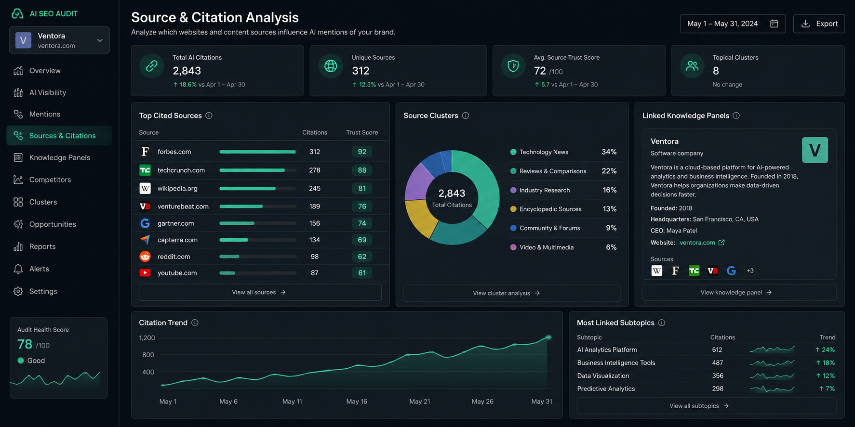Viewport: 855px width, 427px height.
Task: Click the gartner.com favicon in table
Action: coord(145,223)
